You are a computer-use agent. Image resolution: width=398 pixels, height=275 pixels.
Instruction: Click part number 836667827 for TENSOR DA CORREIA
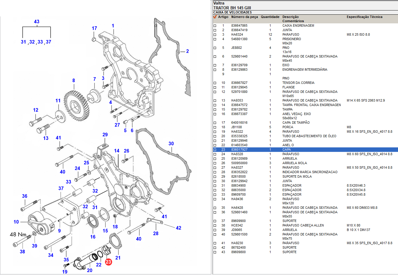[239, 83]
